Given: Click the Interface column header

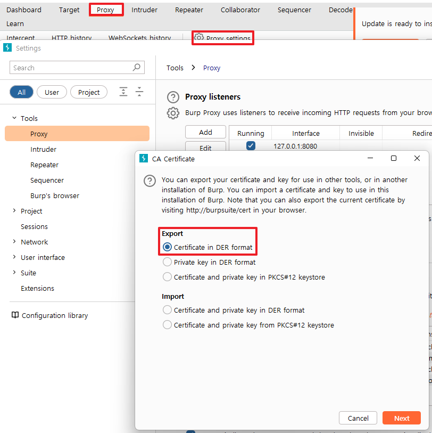Looking at the screenshot, I should pyautogui.click(x=306, y=133).
